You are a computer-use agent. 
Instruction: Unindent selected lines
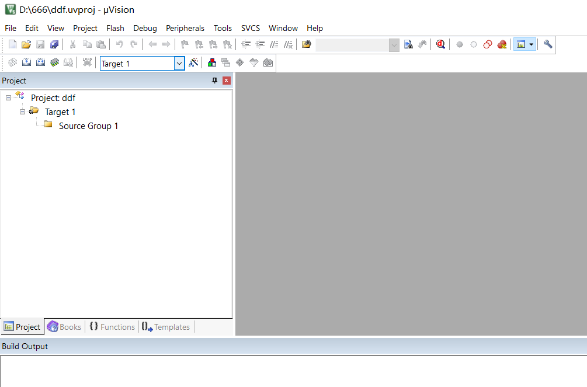click(260, 44)
